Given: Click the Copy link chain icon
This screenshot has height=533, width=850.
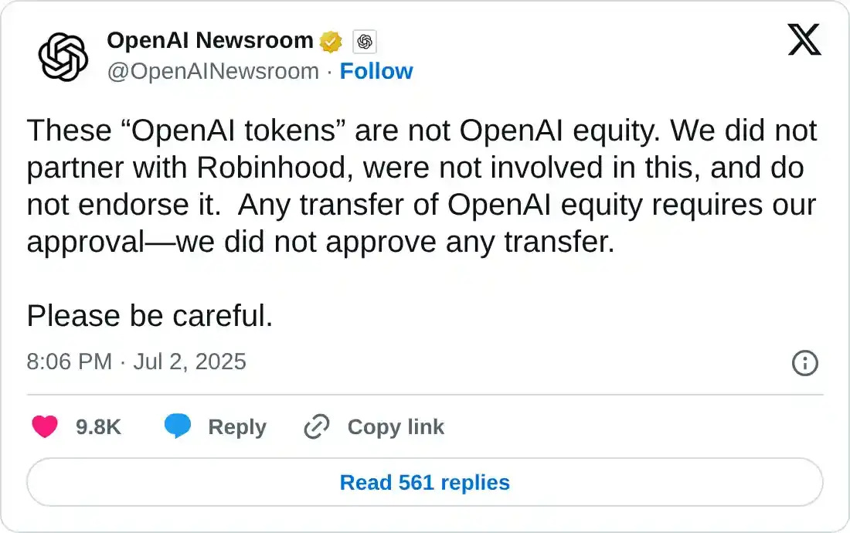Looking at the screenshot, I should tap(316, 426).
